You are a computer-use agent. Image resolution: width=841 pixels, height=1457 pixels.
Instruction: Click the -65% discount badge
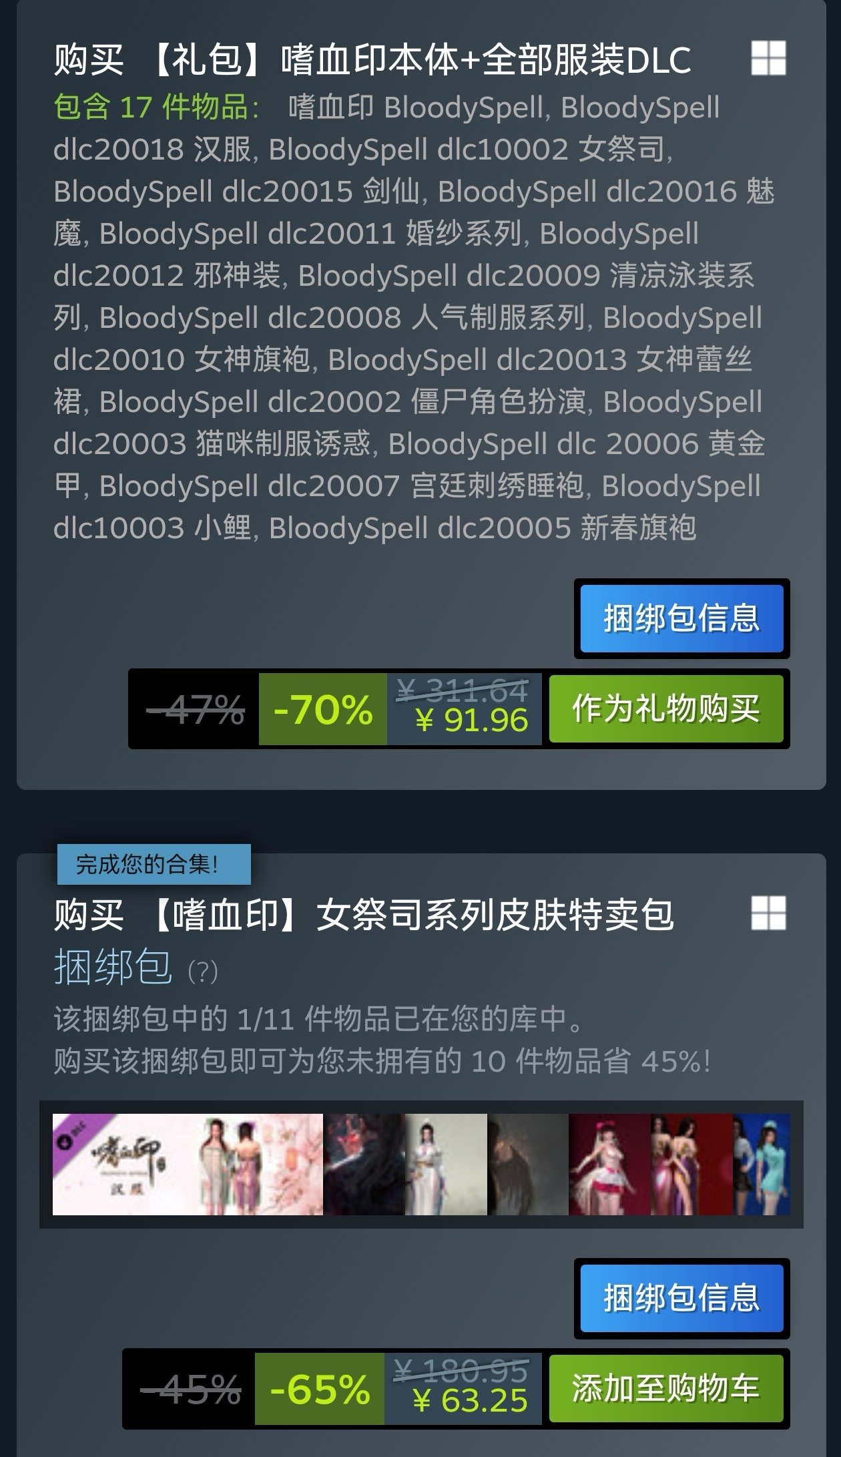tap(320, 1389)
